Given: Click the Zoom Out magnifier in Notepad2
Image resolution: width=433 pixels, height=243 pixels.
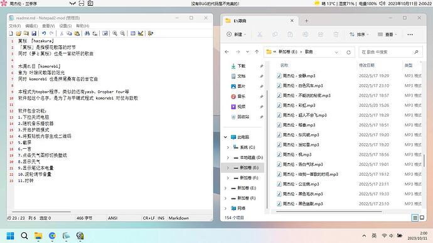Looking at the screenshot, I should pos(122,33).
